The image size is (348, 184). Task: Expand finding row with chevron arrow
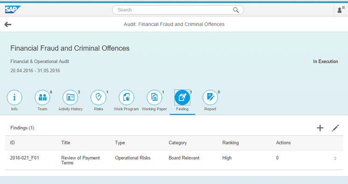click(335, 158)
